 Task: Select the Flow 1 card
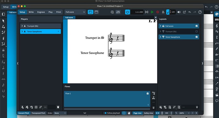point(107,99)
